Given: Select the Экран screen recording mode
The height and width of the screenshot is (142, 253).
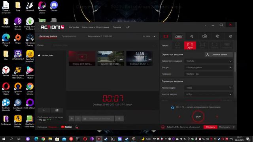Looking at the screenshot, I should pyautogui.click(x=190, y=45).
